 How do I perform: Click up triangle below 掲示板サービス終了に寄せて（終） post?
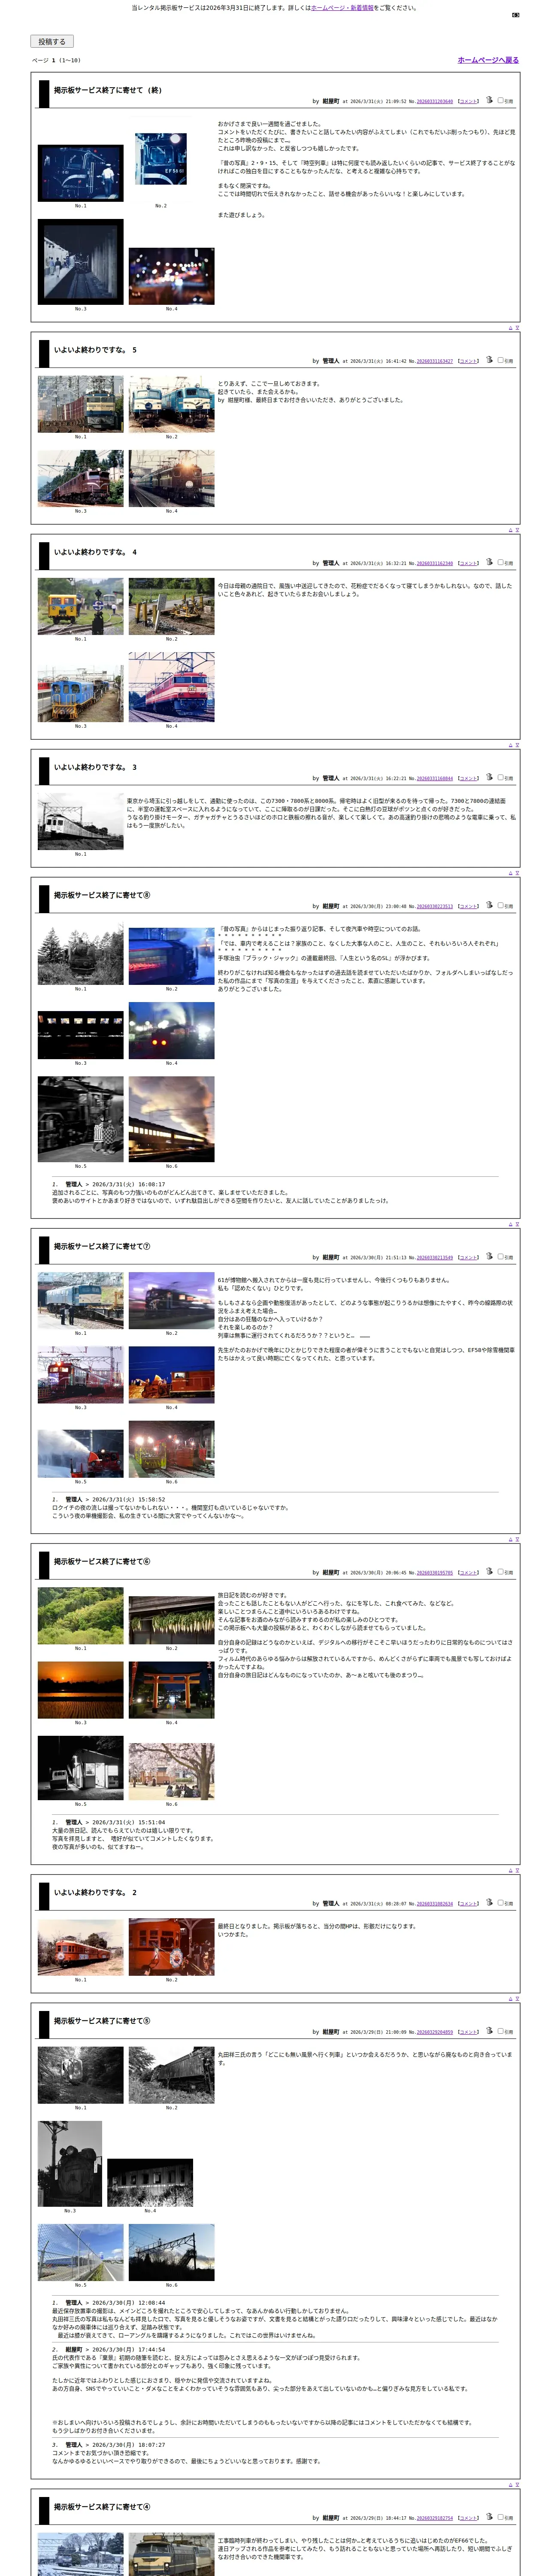click(511, 328)
